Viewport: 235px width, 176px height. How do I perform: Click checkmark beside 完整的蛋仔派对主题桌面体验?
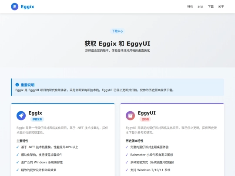127,147
